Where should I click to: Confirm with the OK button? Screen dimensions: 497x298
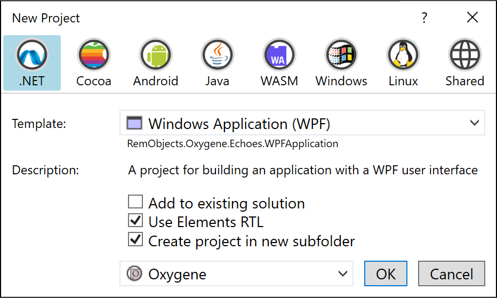[x=386, y=273]
